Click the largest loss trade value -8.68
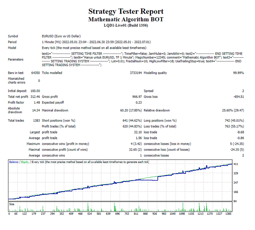The width and height of the screenshot is (255, 230). pyautogui.click(x=240, y=132)
